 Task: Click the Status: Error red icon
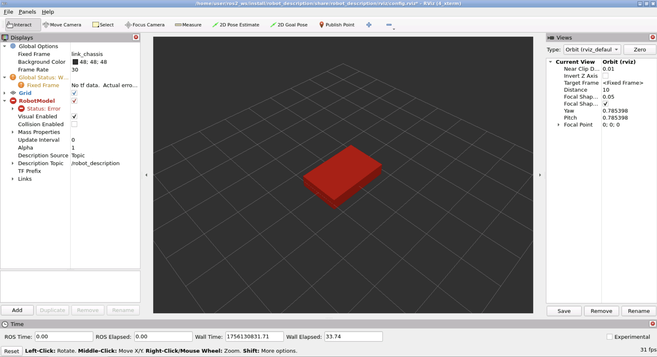(21, 109)
